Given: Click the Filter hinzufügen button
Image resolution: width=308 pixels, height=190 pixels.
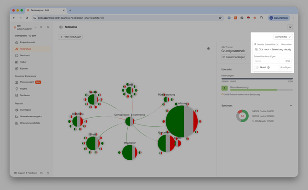Looking at the screenshot, I should (x=70, y=37).
